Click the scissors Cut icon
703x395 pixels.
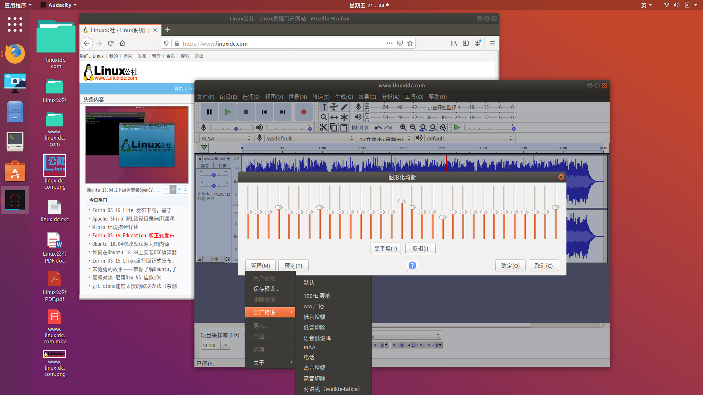click(324, 127)
